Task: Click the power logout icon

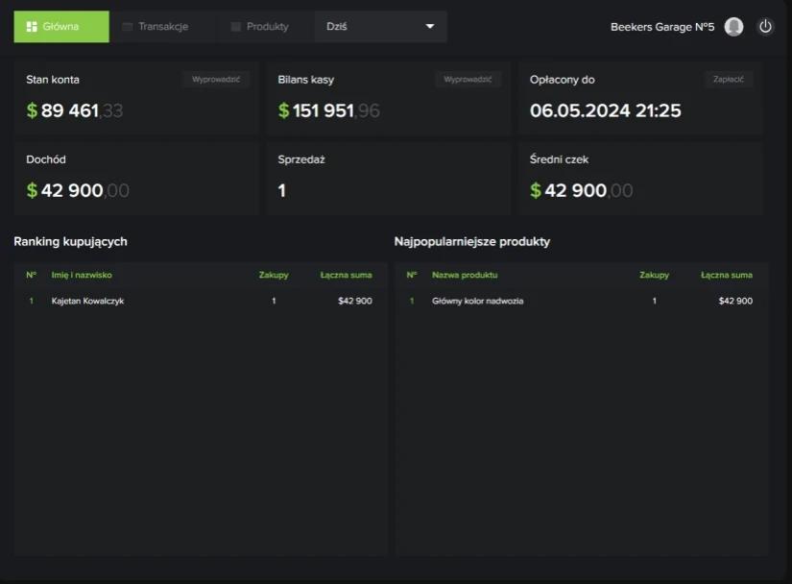Action: pyautogui.click(x=765, y=27)
